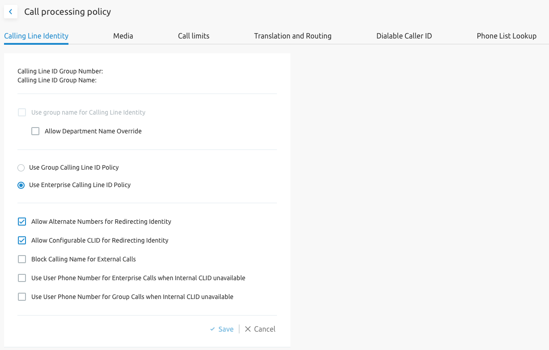
Task: Open Phone List Lookup tab
Action: pos(506,36)
